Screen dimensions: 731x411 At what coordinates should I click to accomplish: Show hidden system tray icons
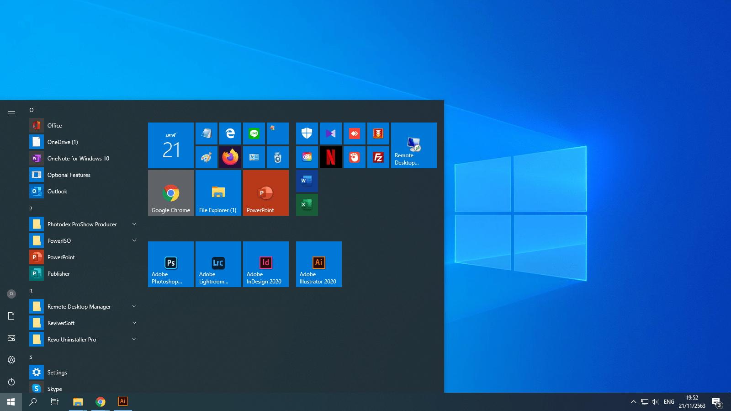pos(633,402)
